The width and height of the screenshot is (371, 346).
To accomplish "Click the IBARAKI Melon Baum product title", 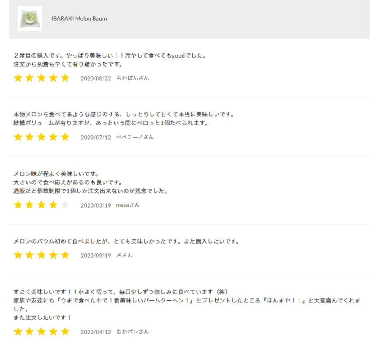I will point(79,18).
